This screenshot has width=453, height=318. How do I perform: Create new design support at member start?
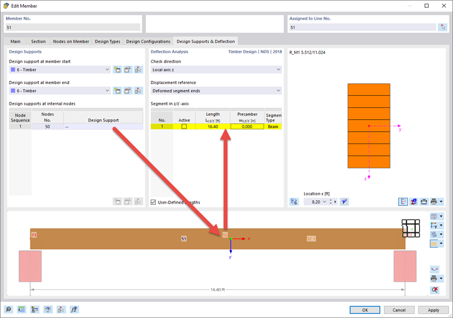pyautogui.click(x=117, y=70)
